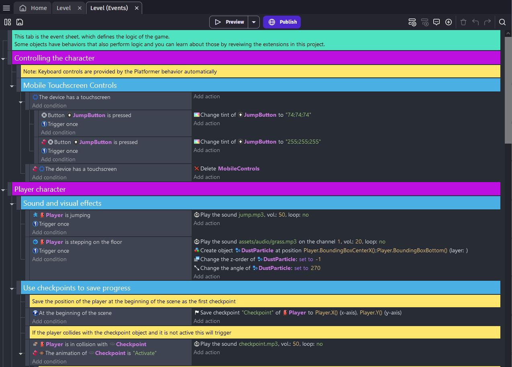Viewport: 512px width, 367px height.
Task: Collapse the 'Controlling the character' group
Action: pyautogui.click(x=3, y=59)
